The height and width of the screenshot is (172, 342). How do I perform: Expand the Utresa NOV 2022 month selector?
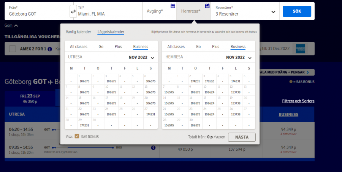click(152, 58)
